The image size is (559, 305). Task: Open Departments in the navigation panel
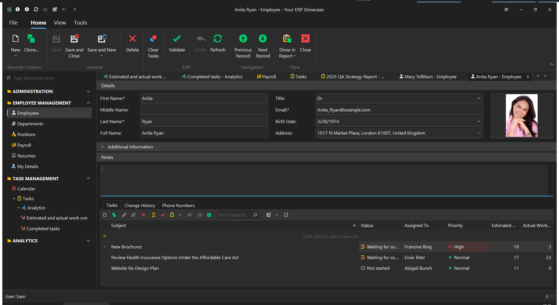click(30, 124)
